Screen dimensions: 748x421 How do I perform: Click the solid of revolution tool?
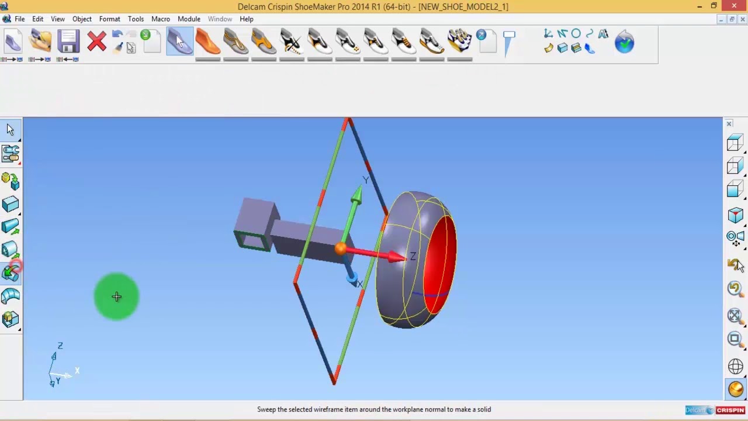pos(11,272)
